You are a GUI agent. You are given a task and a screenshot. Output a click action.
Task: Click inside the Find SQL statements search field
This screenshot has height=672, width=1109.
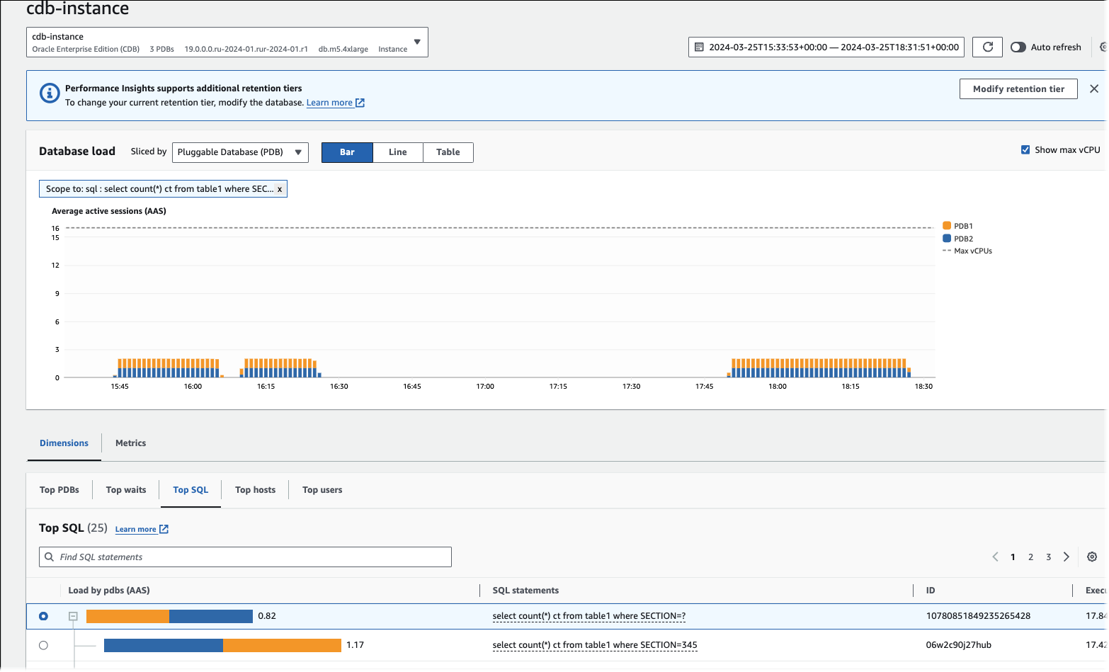click(244, 557)
